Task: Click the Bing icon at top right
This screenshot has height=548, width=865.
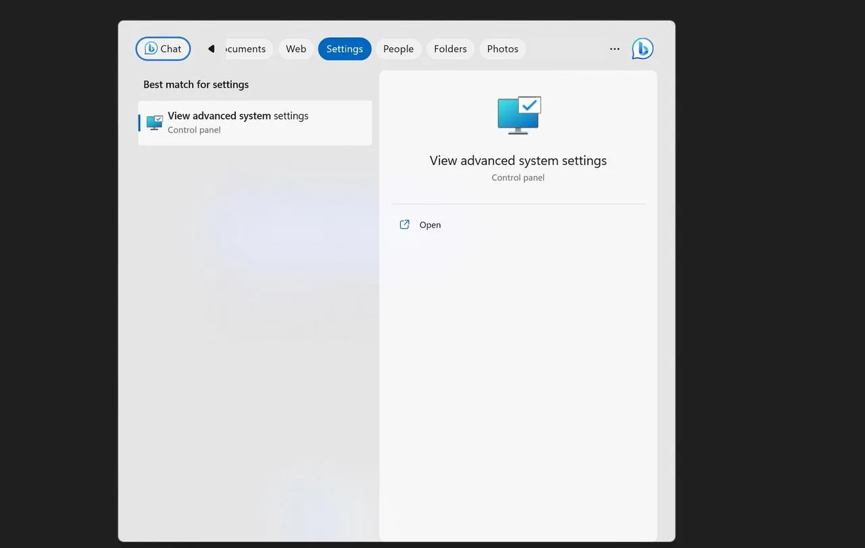Action: [642, 49]
